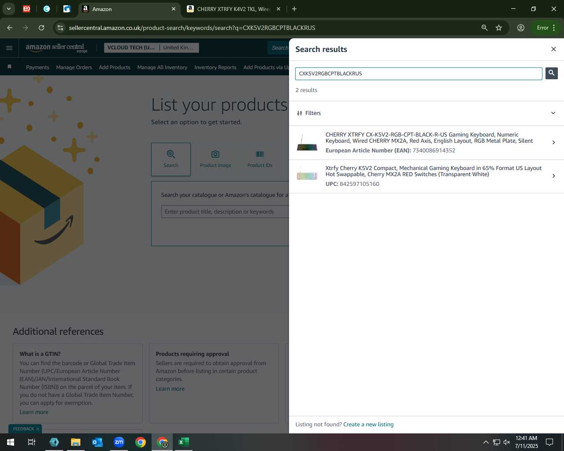564x451 pixels.
Task: Expand the Filters section chevron
Action: point(553,113)
